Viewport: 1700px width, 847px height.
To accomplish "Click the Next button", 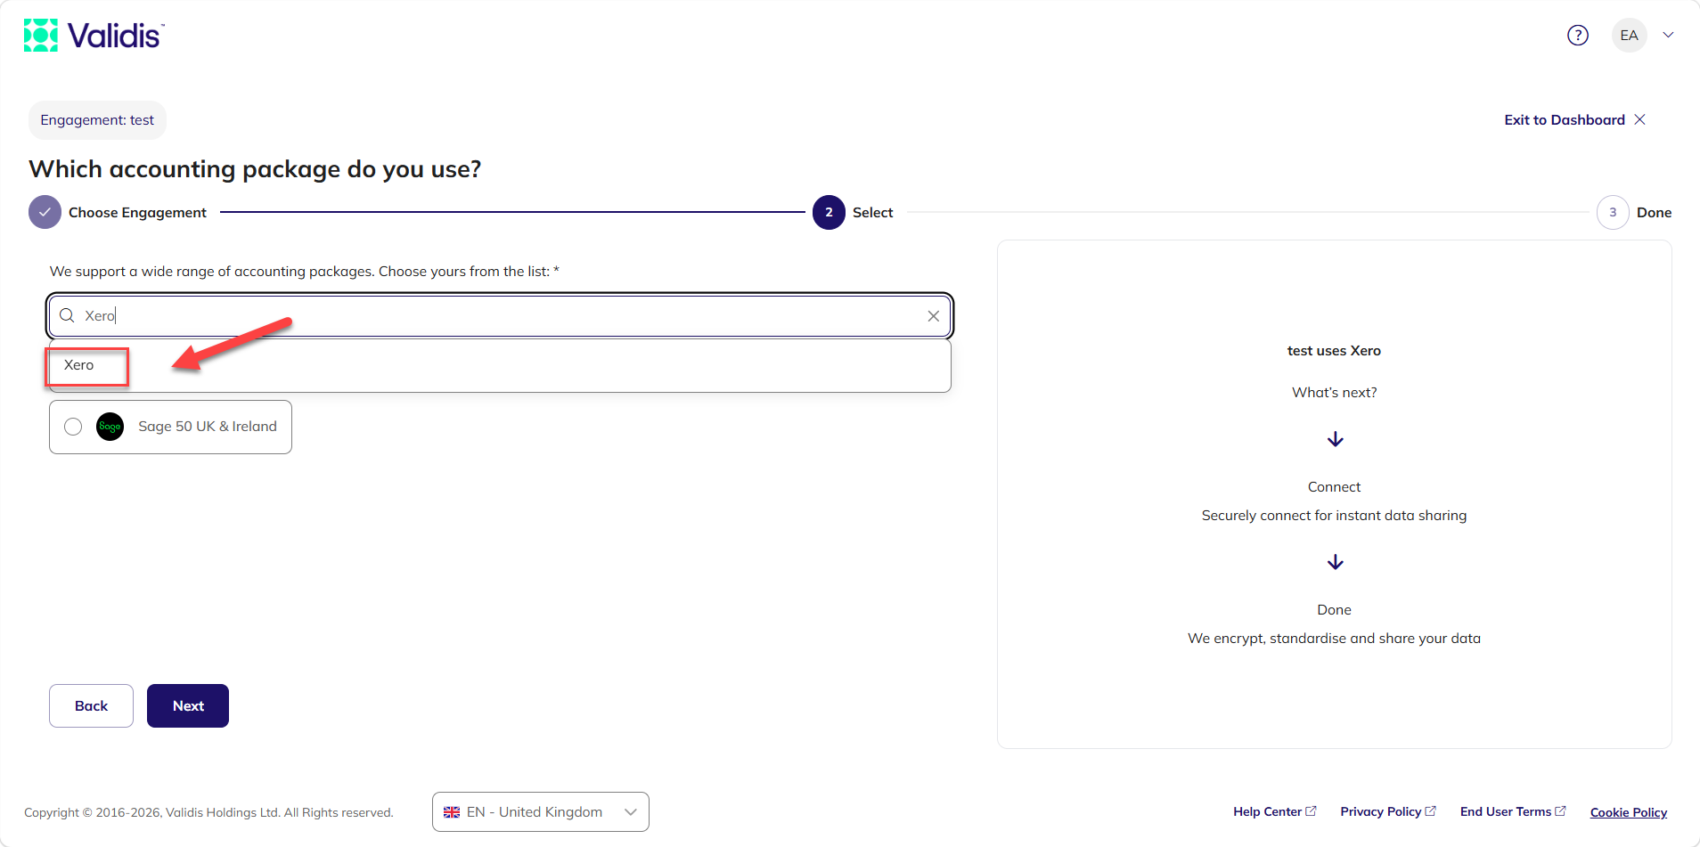I will (x=188, y=706).
